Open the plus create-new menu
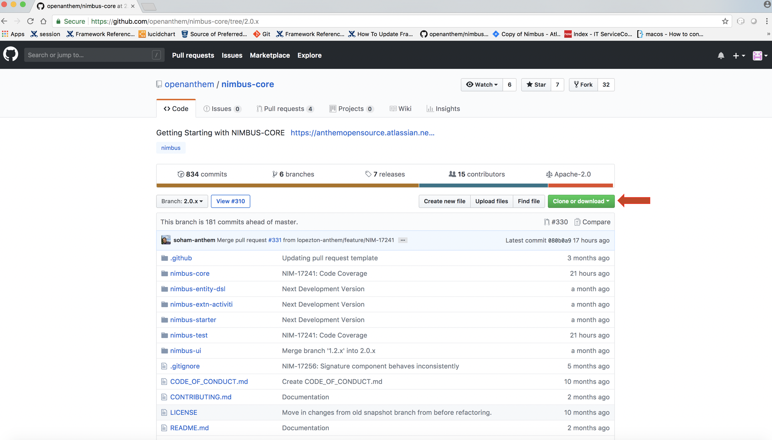The image size is (772, 440). click(x=739, y=55)
